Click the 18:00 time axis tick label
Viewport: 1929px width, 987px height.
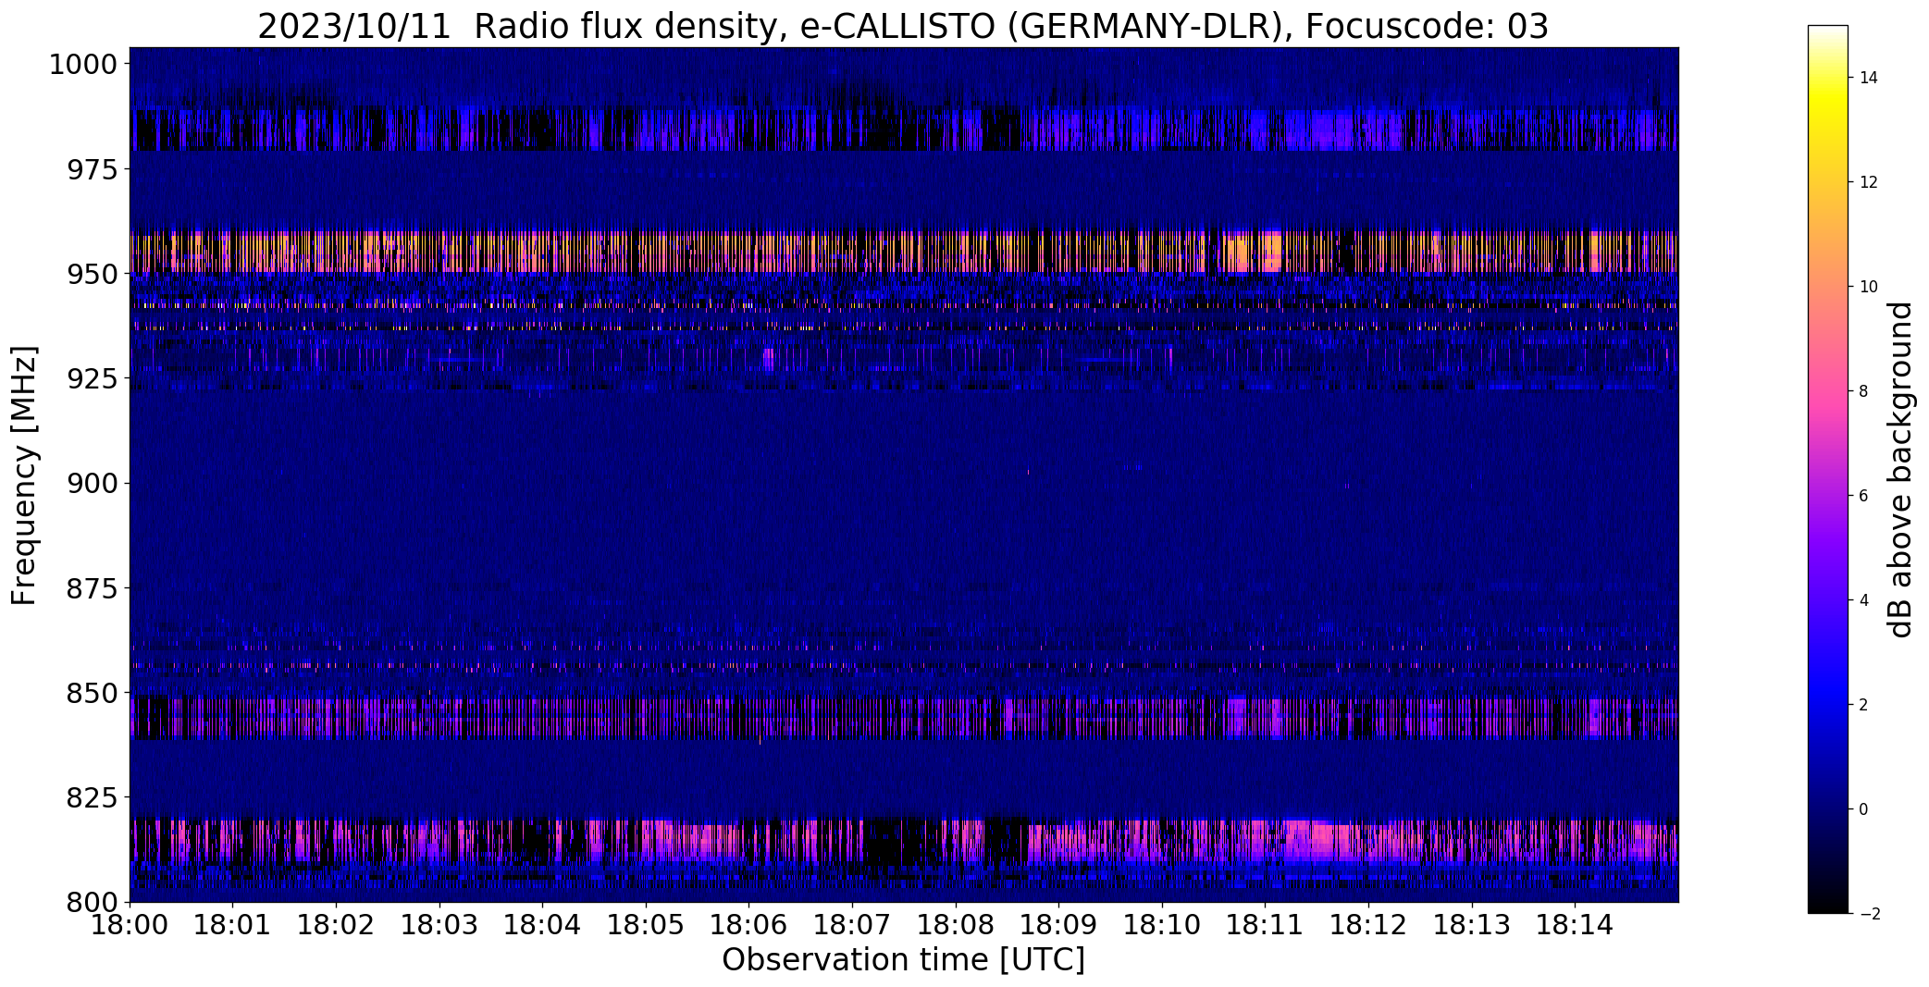(130, 924)
